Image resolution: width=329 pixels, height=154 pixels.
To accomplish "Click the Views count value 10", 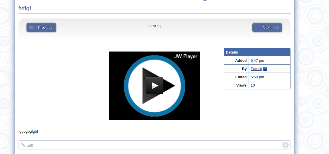I will click(253, 85).
